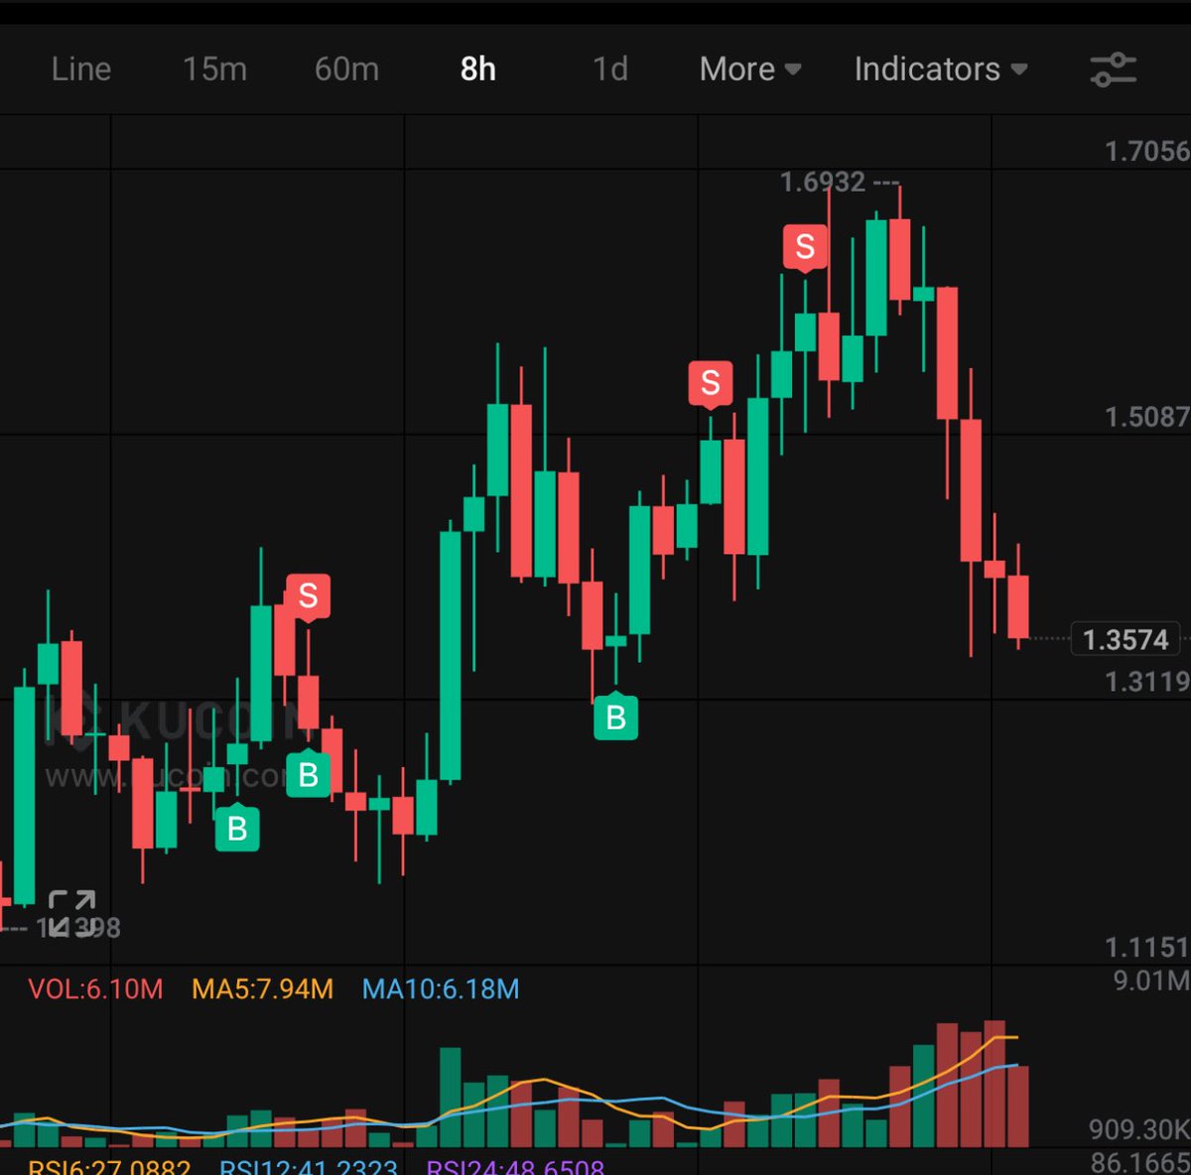This screenshot has width=1191, height=1175.
Task: Switch chart to Line view
Action: [81, 69]
